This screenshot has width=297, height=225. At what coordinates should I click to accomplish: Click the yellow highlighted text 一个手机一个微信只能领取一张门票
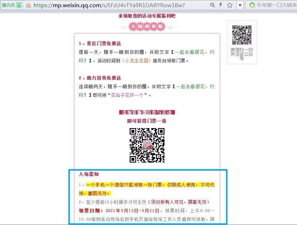click(x=124, y=185)
